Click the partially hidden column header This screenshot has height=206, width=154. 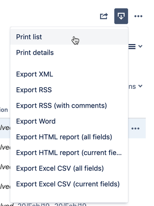click(x=4, y=110)
